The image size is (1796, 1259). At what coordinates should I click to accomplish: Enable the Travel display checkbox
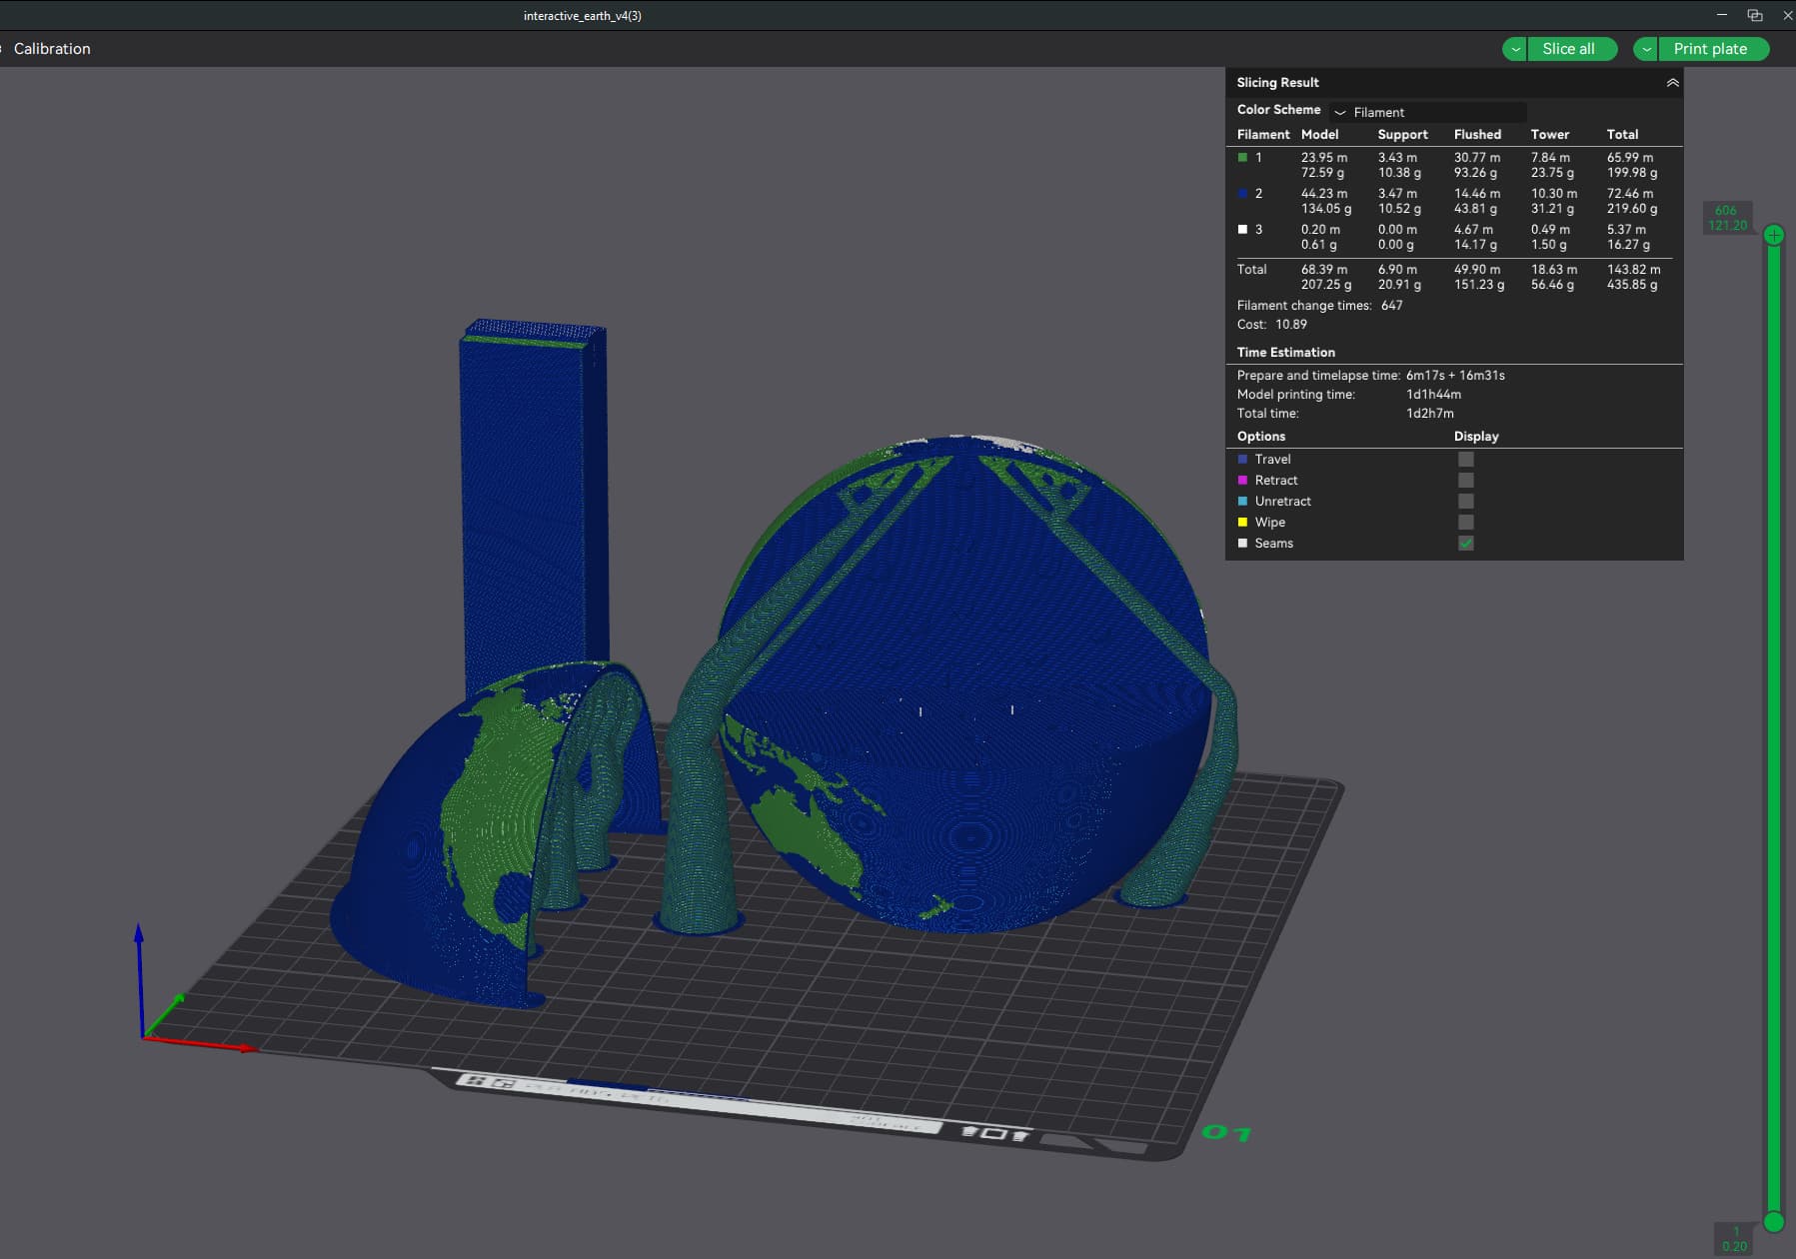click(x=1465, y=460)
